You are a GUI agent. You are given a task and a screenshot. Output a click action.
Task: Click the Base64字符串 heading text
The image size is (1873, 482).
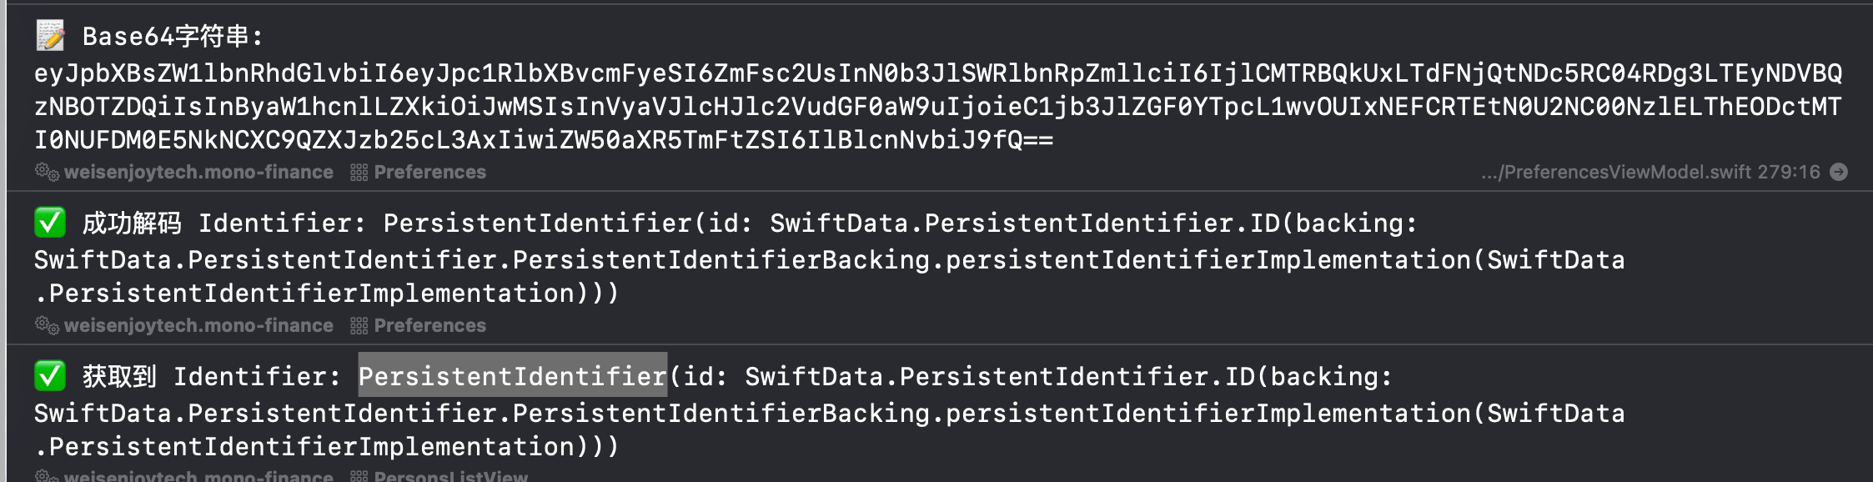(173, 36)
